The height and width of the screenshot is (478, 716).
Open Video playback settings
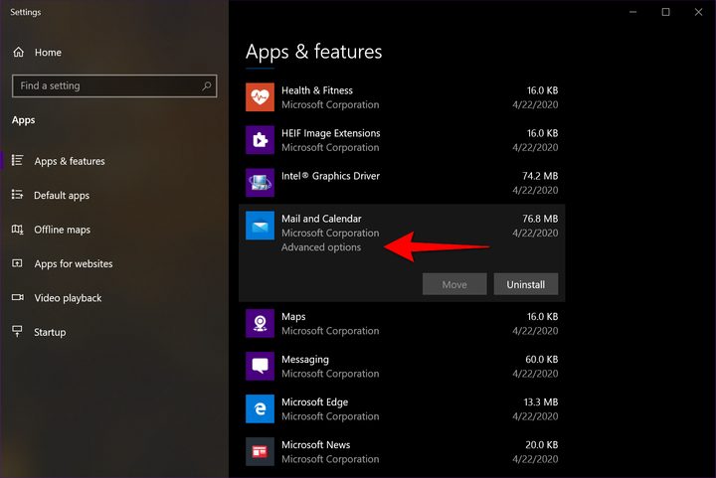[68, 298]
